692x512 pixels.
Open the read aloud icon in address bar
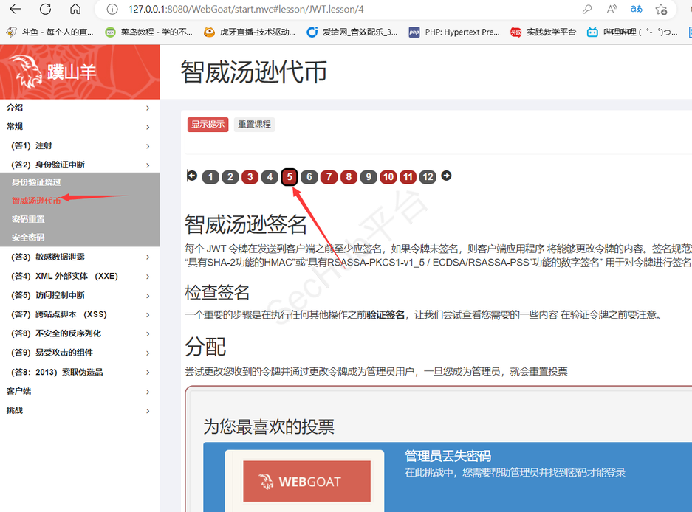click(x=612, y=10)
